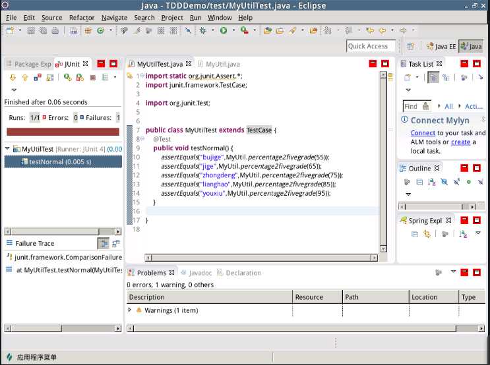Image resolution: width=490 pixels, height=365 pixels.
Task: Switch to the MyUtil.java editor tab
Action: 219,64
